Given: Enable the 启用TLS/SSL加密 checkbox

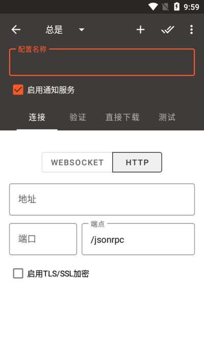Looking at the screenshot, I should 18,274.
